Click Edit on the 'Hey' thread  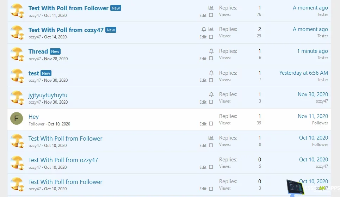pos(203,124)
